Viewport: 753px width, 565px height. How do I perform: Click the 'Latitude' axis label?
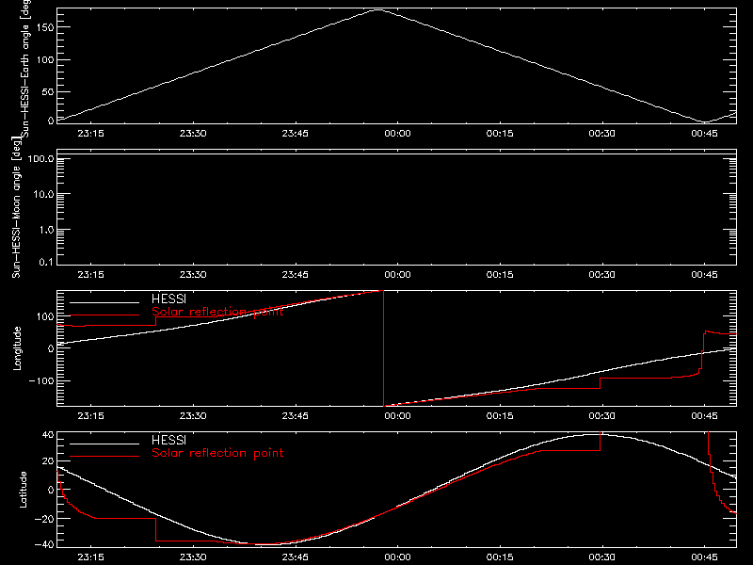coord(23,490)
